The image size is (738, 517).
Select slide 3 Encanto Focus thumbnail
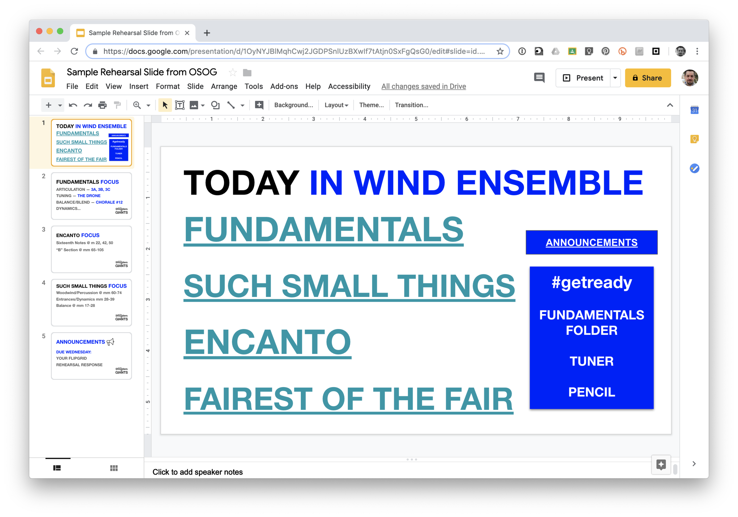pyautogui.click(x=91, y=249)
